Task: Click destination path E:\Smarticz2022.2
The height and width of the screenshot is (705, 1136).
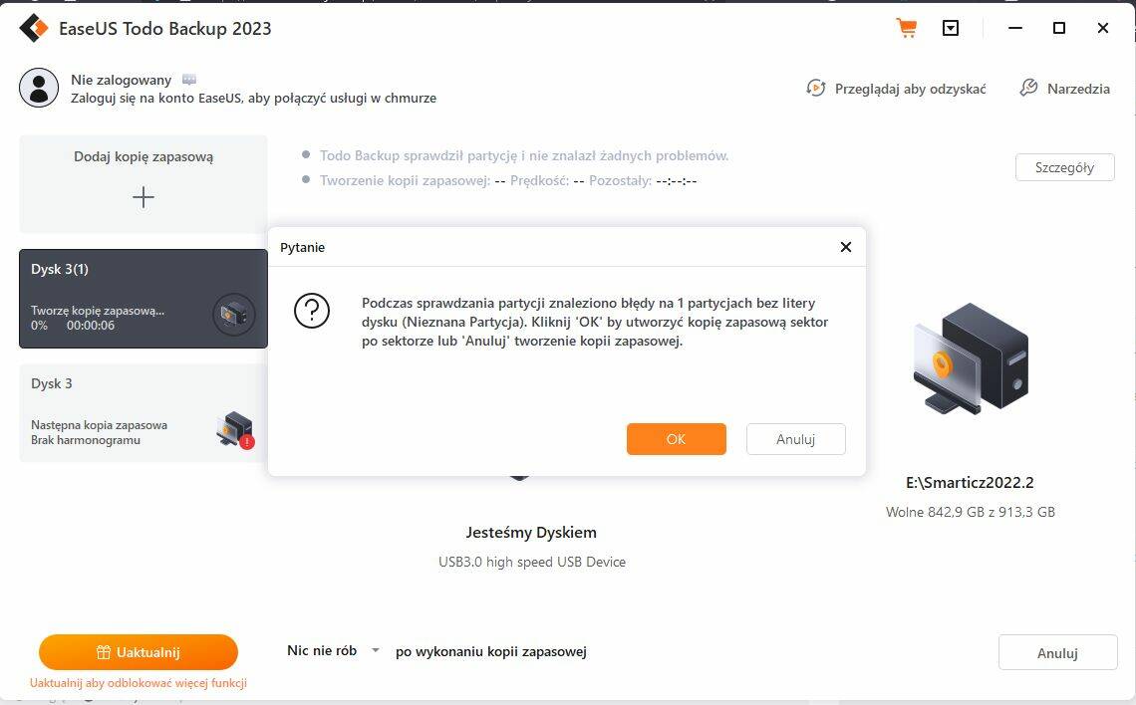Action: tap(971, 482)
